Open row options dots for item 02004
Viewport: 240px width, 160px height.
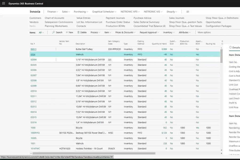pyautogui.click(x=56, y=59)
